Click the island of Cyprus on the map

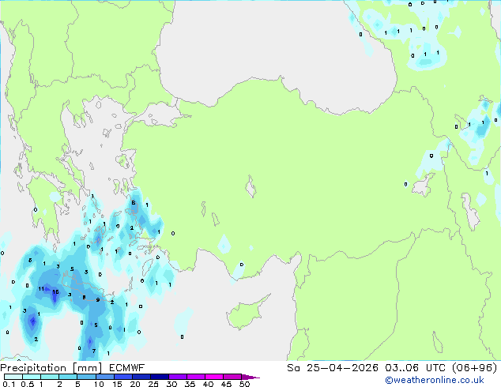[247, 313]
